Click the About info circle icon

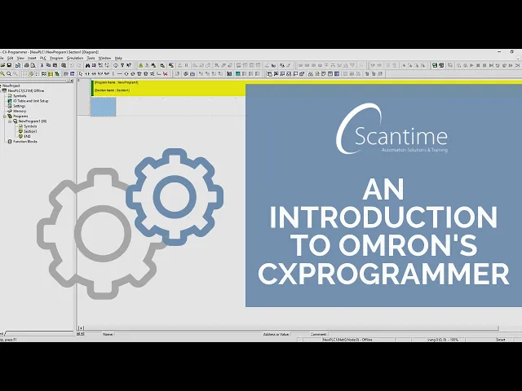116,65
